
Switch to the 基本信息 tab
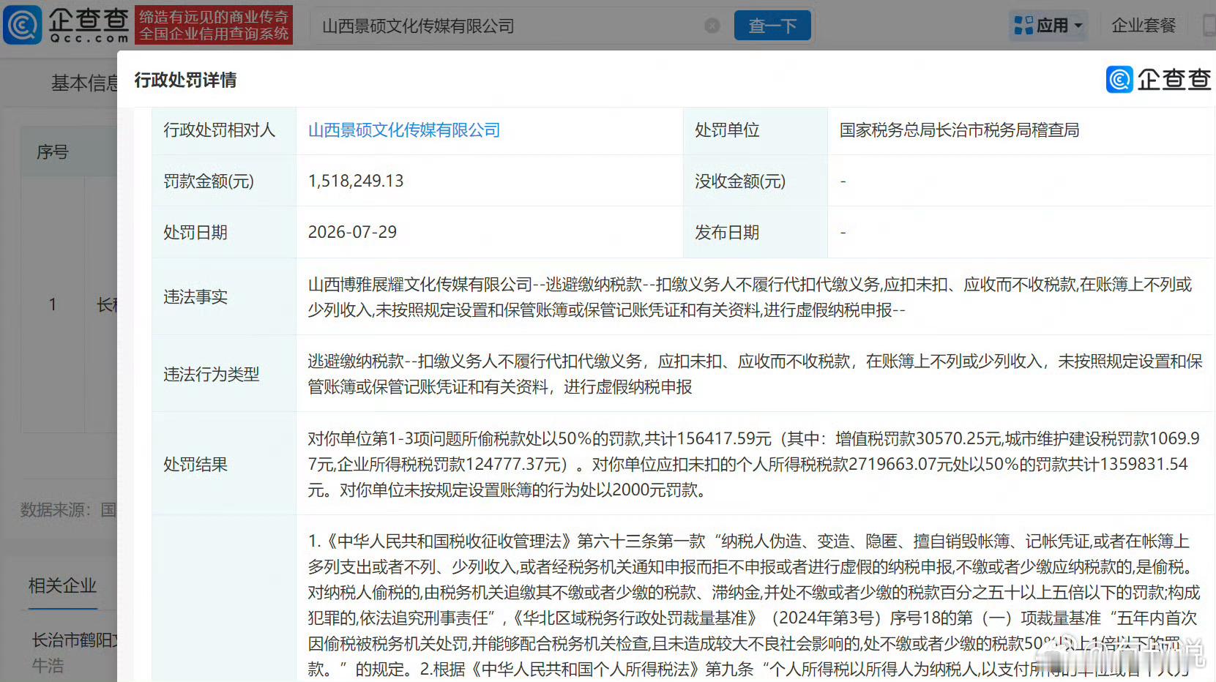(84, 83)
